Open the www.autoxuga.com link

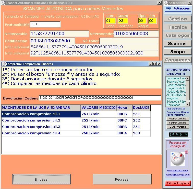click(177, 171)
